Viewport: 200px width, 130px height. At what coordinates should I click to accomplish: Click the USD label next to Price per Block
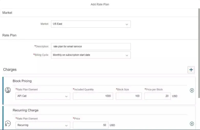coord(175,96)
